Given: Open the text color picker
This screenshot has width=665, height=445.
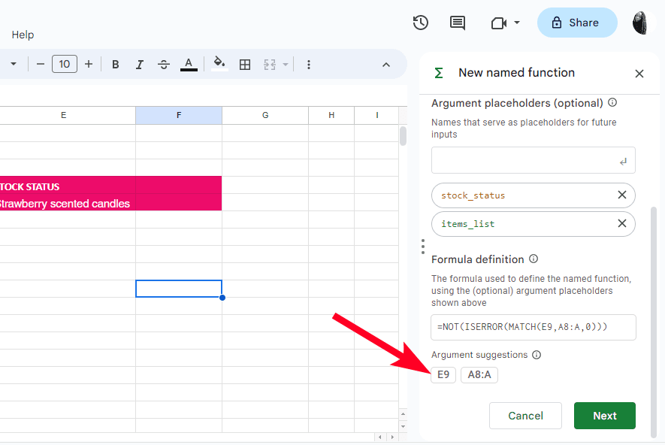Looking at the screenshot, I should (x=189, y=65).
